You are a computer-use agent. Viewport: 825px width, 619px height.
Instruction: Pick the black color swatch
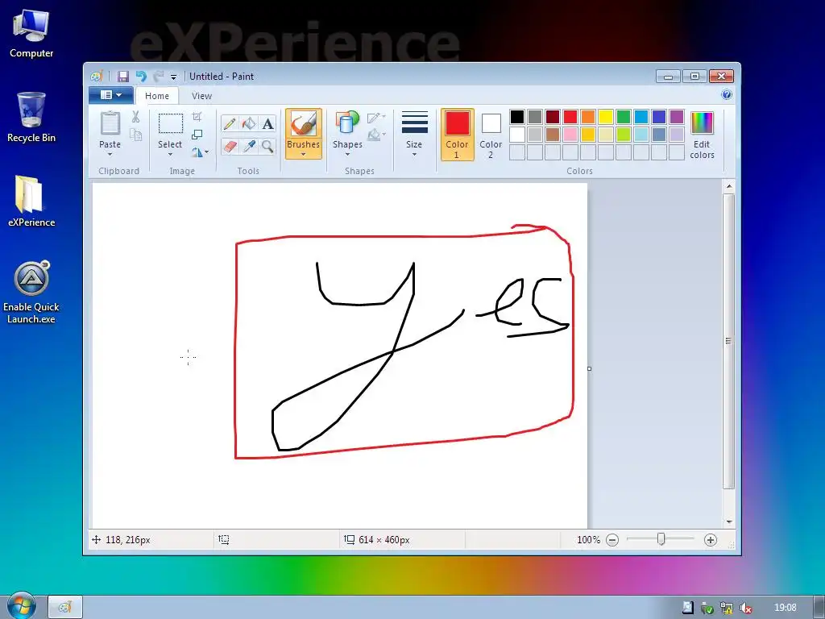[517, 117]
